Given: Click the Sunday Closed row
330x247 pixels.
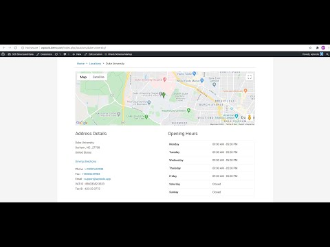Looking at the screenshot, I should click(x=211, y=192).
